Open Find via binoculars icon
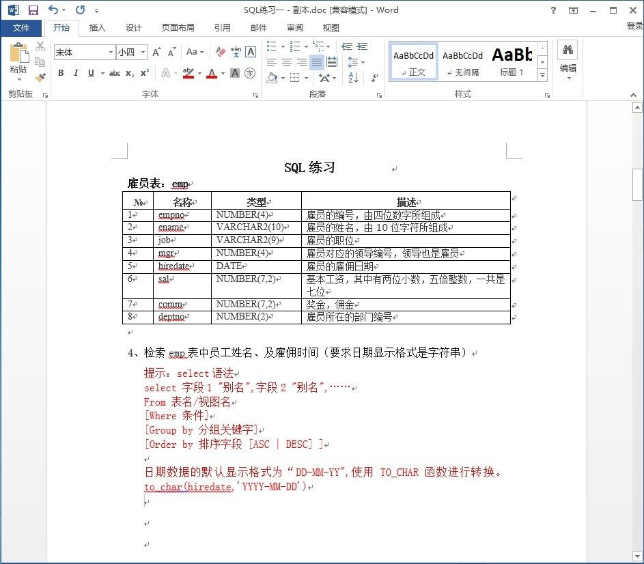 point(568,50)
